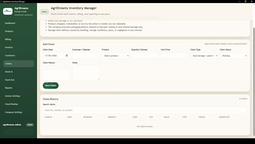The image size is (255, 144).
Task: Minimize the AgriDreams window
Action: click(239, 1)
